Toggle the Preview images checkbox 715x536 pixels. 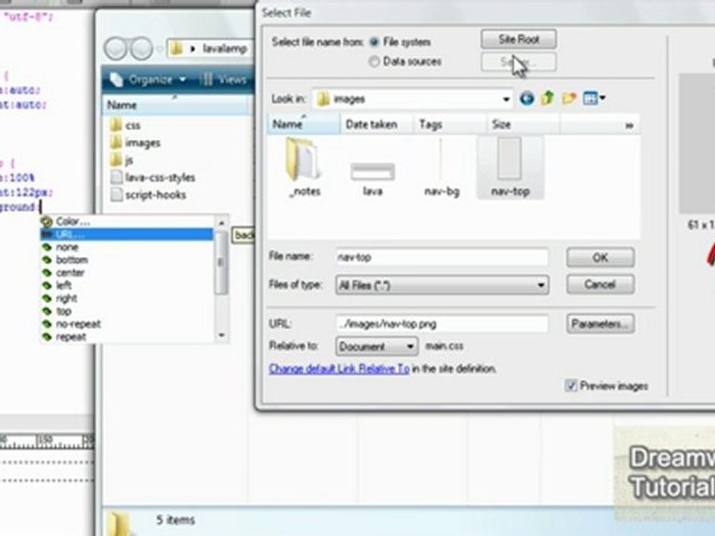coord(571,386)
